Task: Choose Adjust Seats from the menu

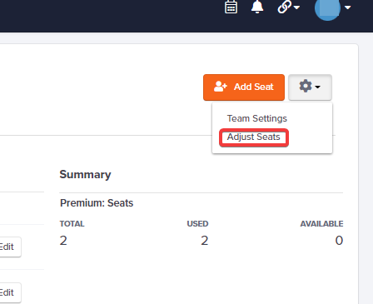Action: tap(254, 137)
